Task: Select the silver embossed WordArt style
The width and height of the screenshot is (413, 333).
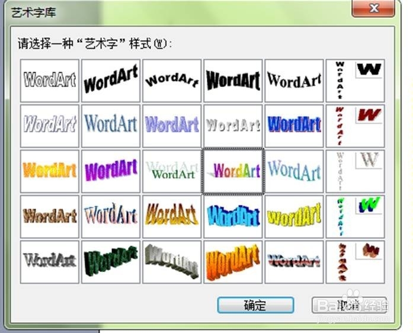Action: tap(233, 126)
